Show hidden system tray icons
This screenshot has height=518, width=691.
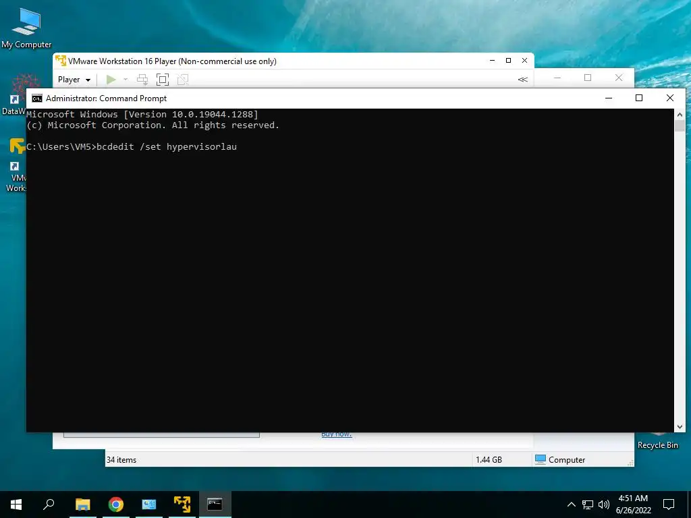coord(571,505)
